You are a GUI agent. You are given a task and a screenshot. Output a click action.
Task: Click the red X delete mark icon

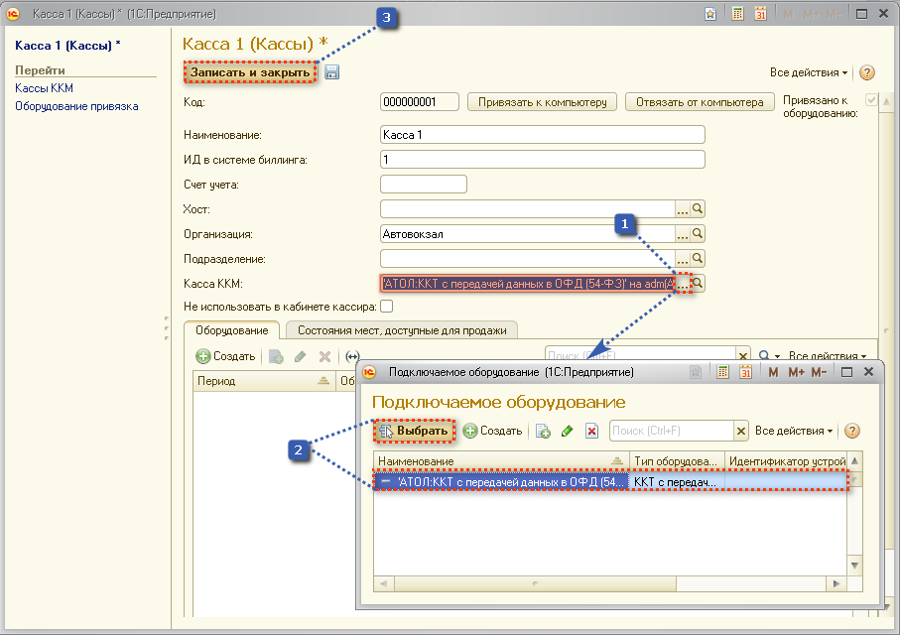(x=592, y=431)
